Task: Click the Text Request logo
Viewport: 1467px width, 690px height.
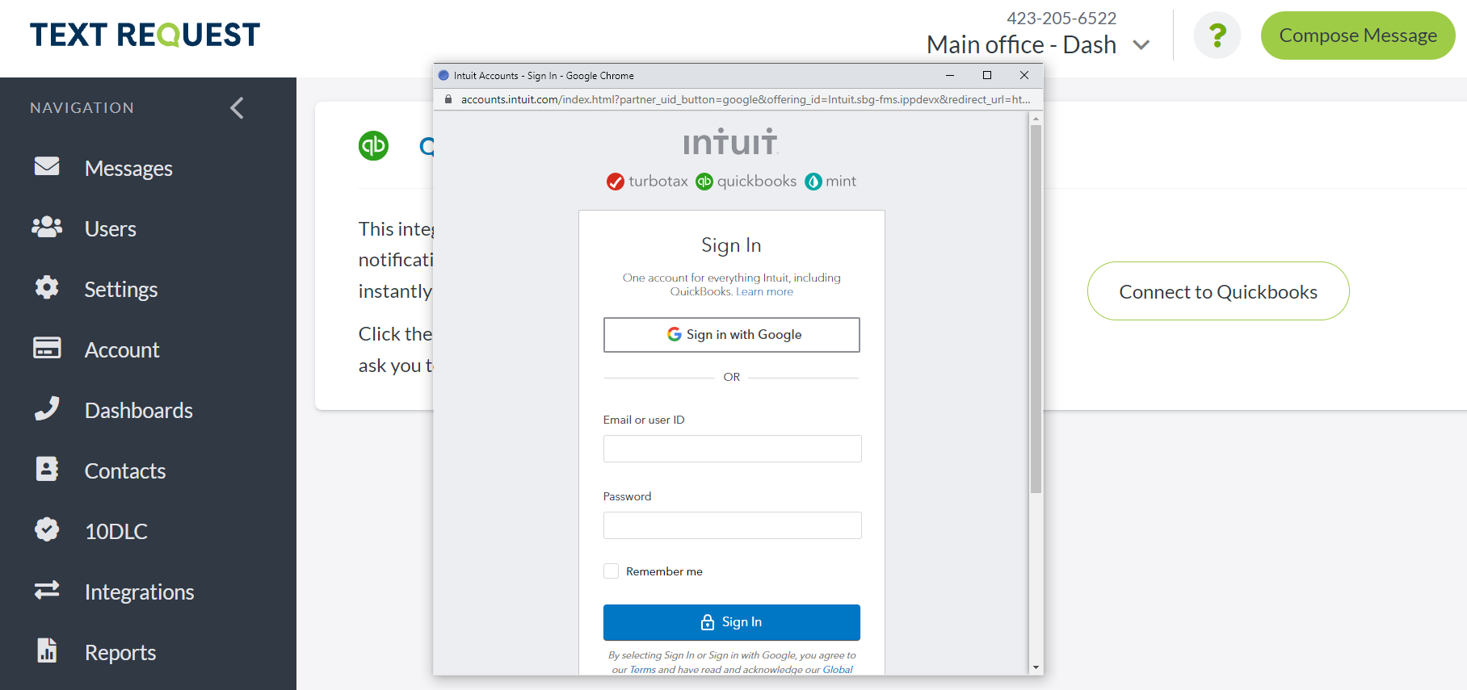Action: pyautogui.click(x=145, y=35)
